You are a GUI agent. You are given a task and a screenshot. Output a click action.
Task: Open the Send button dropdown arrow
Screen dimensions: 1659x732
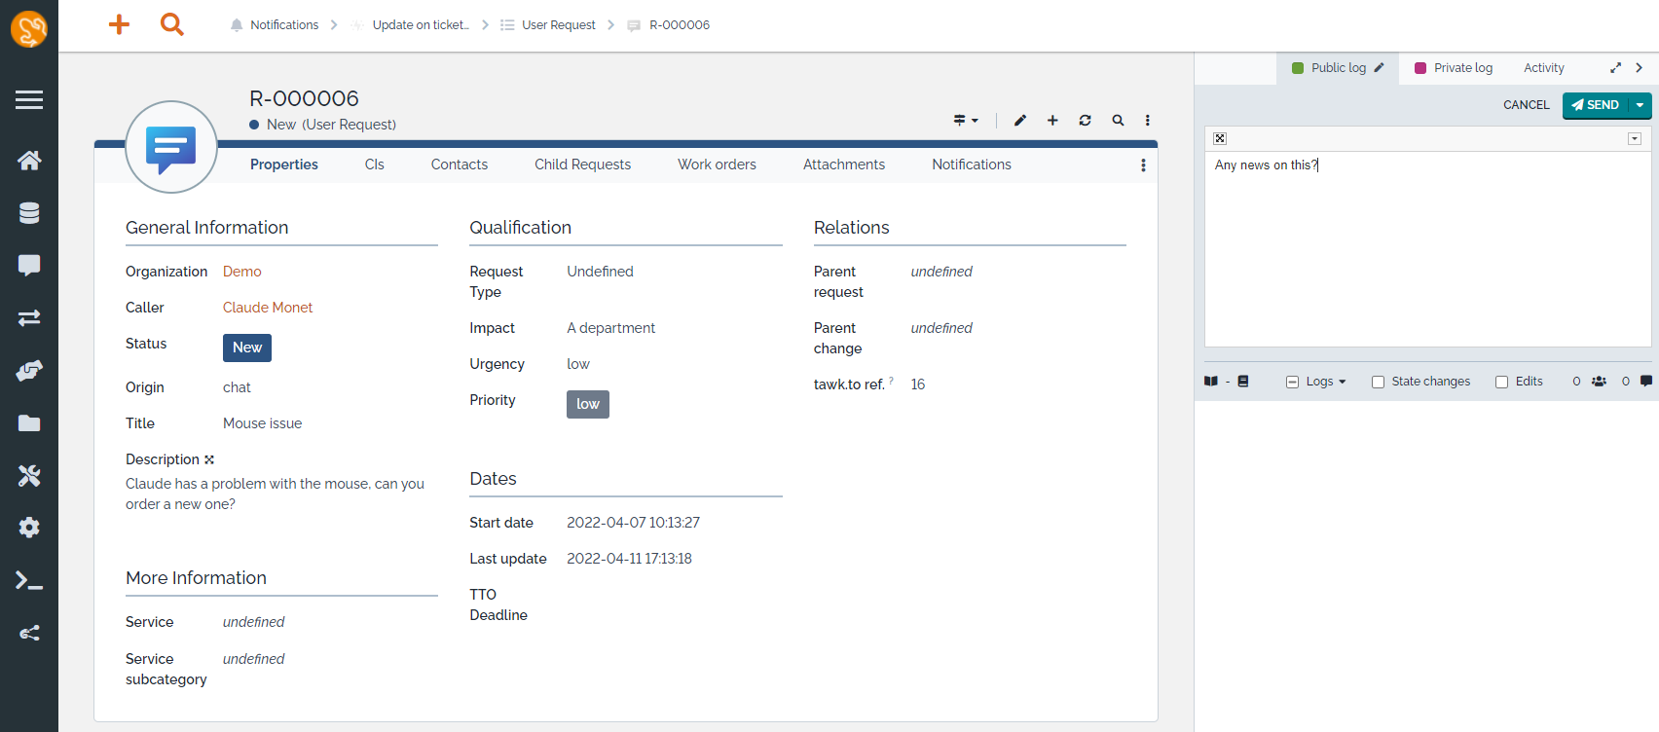pos(1641,105)
